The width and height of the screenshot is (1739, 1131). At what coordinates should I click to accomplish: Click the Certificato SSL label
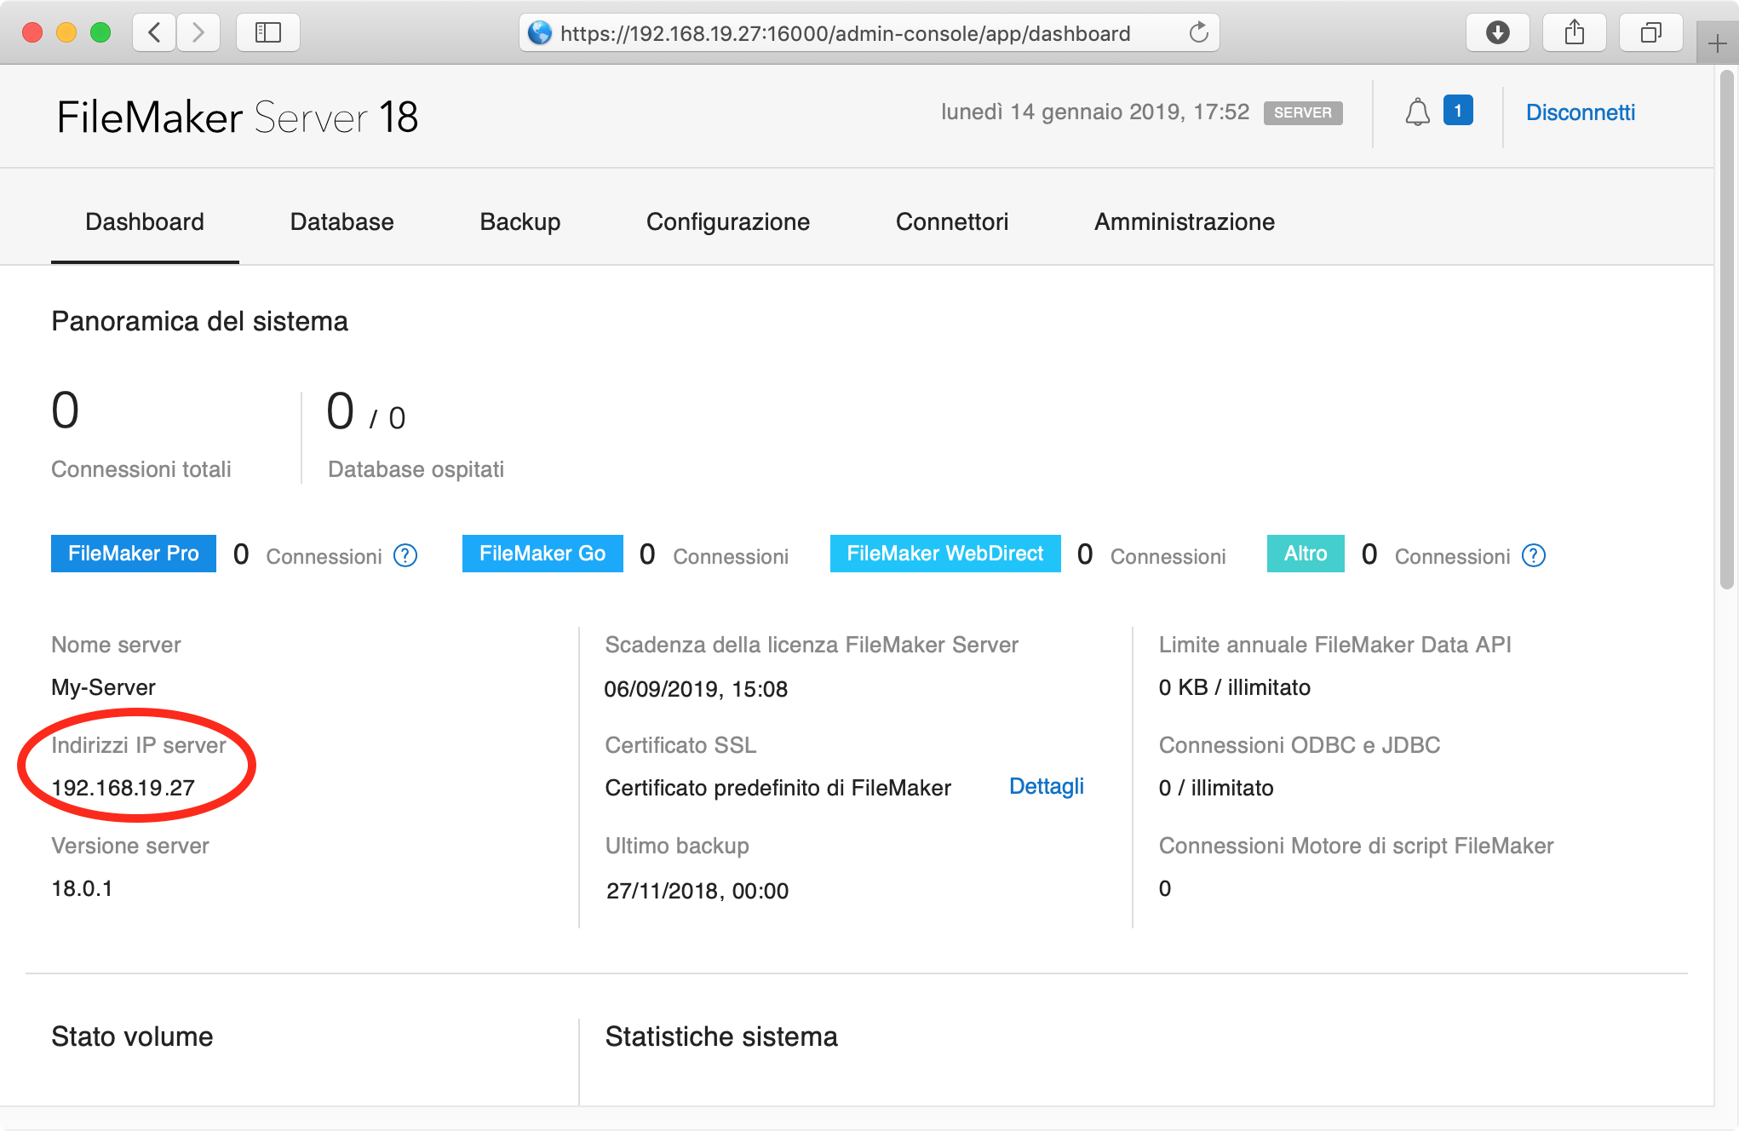(x=680, y=745)
